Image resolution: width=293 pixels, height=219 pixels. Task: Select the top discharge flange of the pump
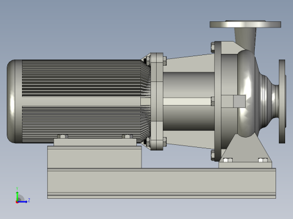(x=245, y=24)
